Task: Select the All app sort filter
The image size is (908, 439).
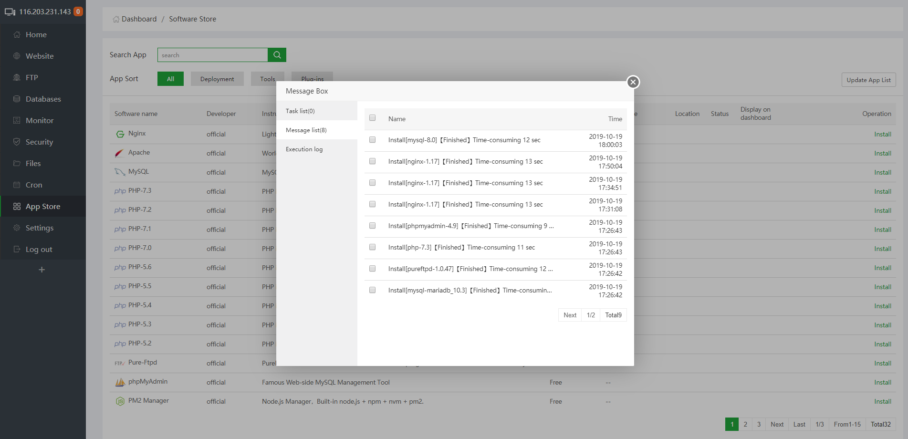Action: [x=170, y=79]
